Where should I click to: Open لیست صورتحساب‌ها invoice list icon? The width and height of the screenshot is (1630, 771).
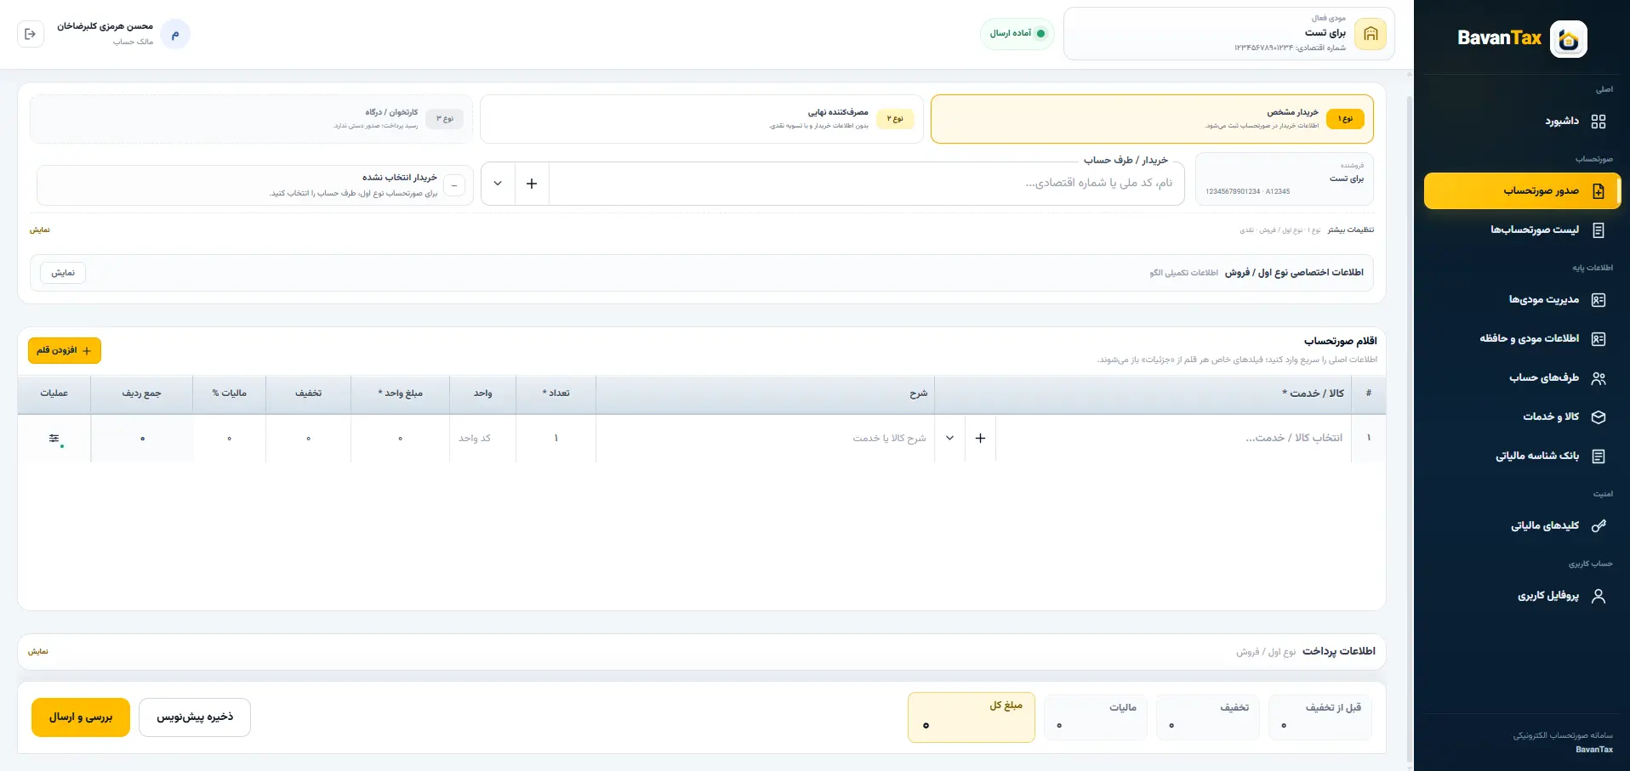click(1599, 230)
